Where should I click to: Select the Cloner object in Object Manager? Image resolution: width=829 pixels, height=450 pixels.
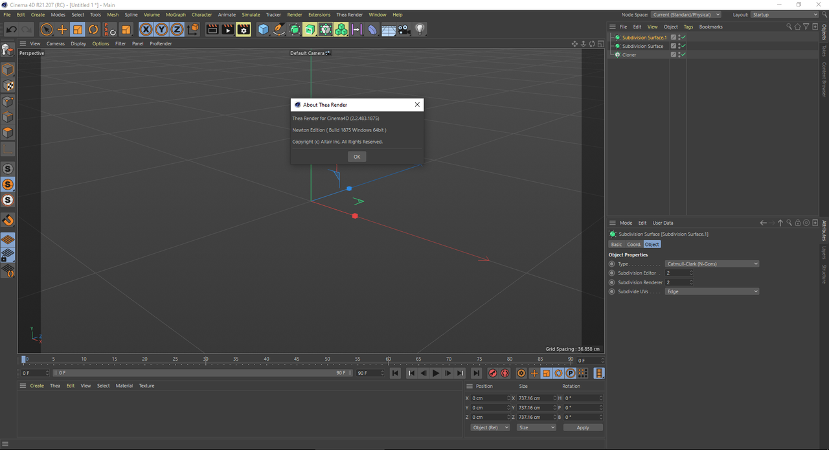tap(630, 54)
